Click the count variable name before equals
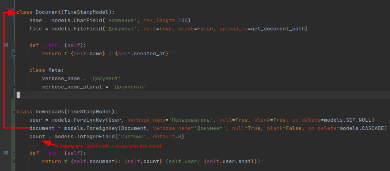The width and height of the screenshot is (390, 171). pyautogui.click(x=37, y=137)
